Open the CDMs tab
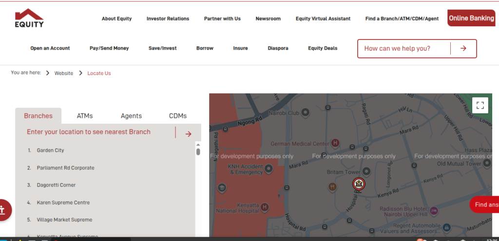 pyautogui.click(x=177, y=116)
